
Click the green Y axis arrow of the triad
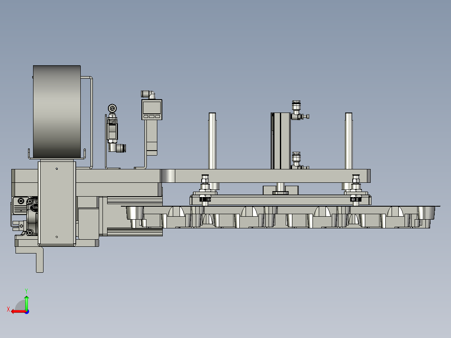tap(26, 302)
